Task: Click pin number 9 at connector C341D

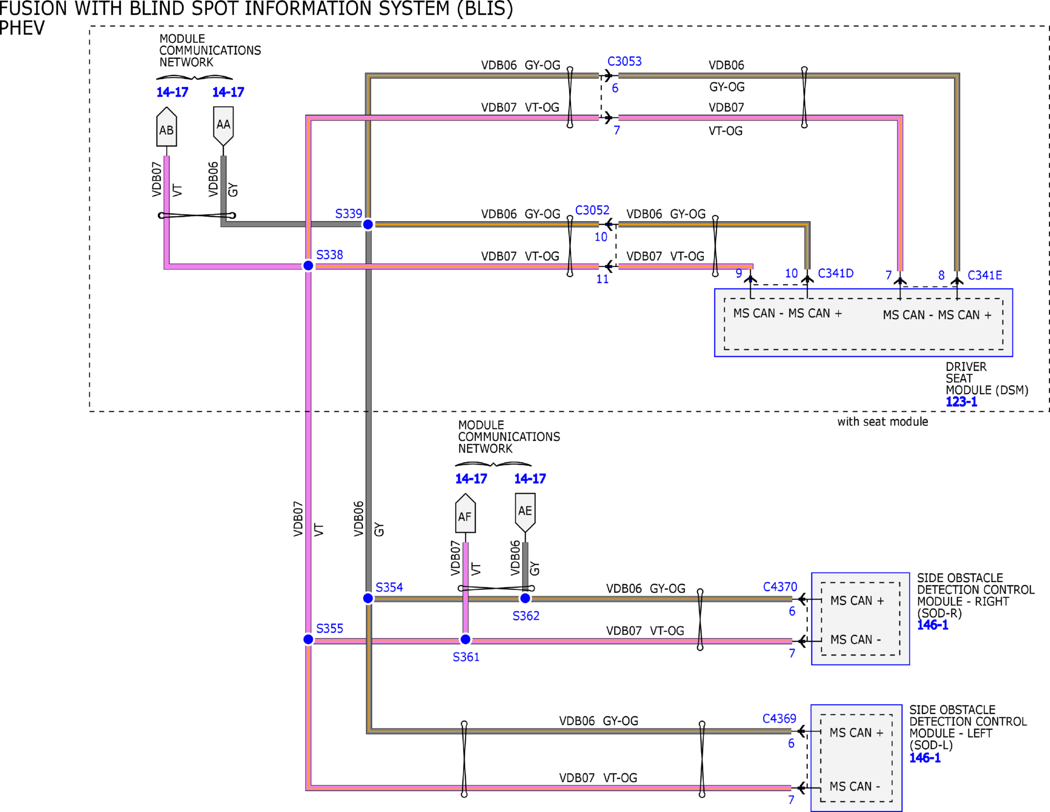Action: tap(738, 274)
